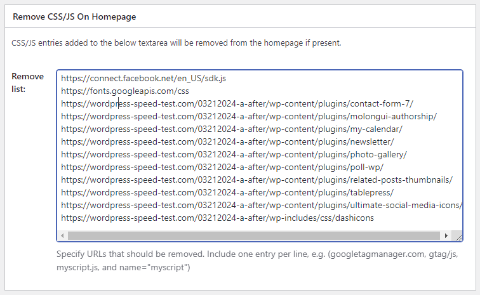Screen dimensions: 480x295
Task: Click the Remove CSS/JS On Homepage heading
Action: (x=74, y=16)
